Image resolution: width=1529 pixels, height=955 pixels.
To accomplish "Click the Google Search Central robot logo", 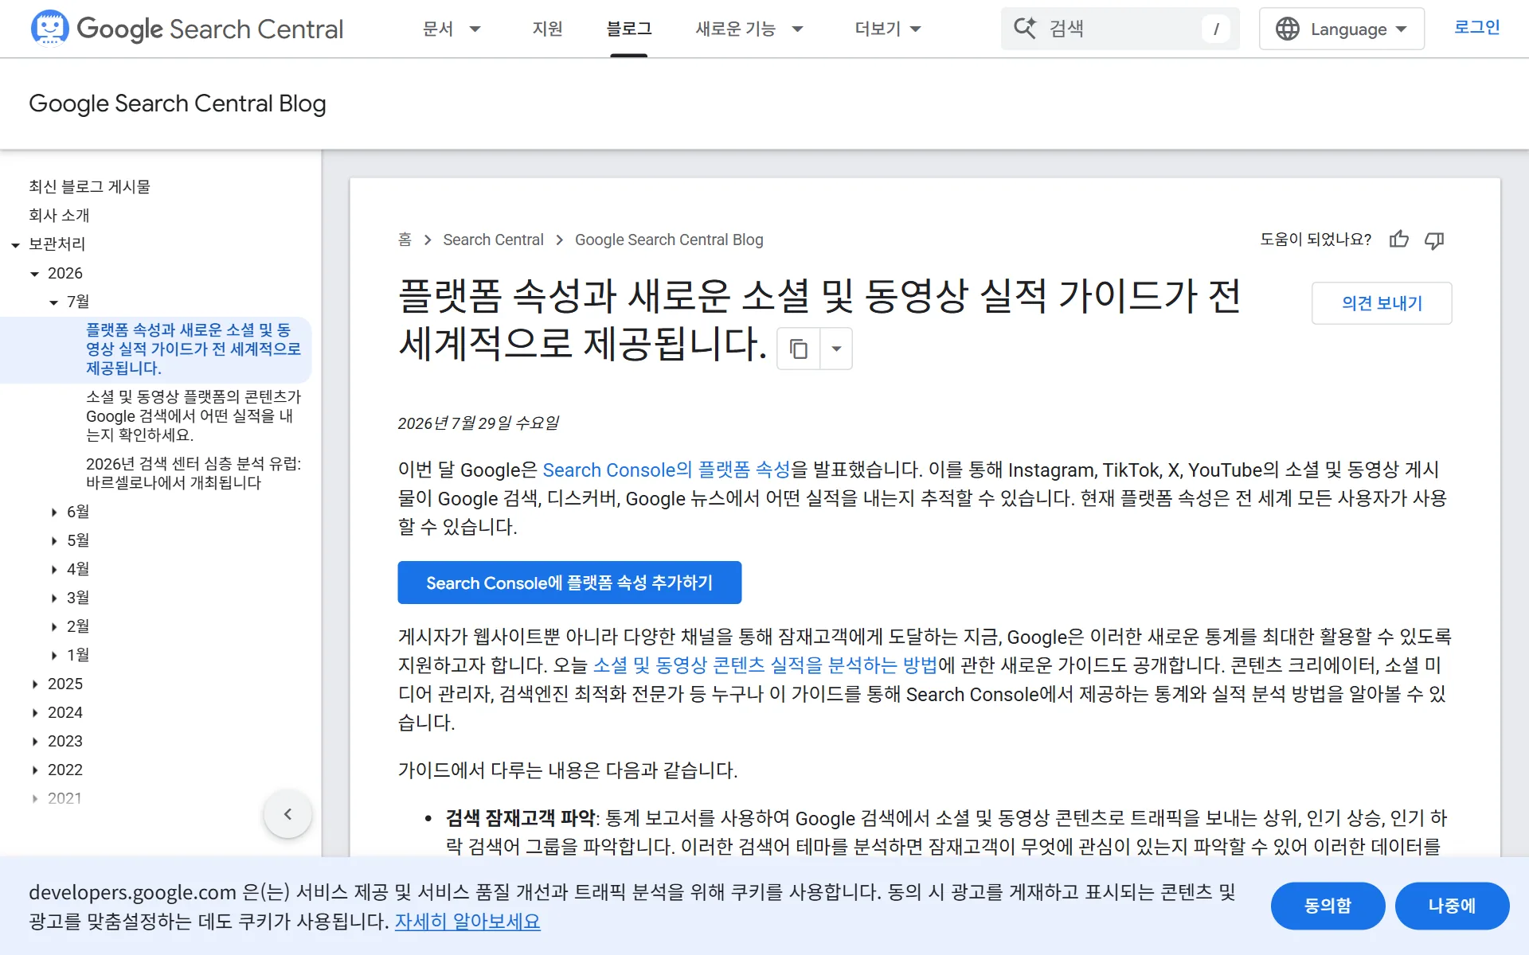I will coord(49,28).
